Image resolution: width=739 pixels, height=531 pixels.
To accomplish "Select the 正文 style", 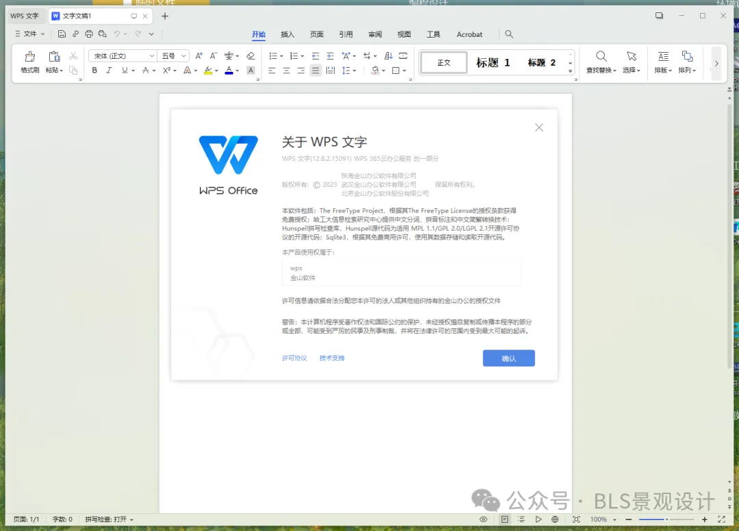I will (444, 62).
